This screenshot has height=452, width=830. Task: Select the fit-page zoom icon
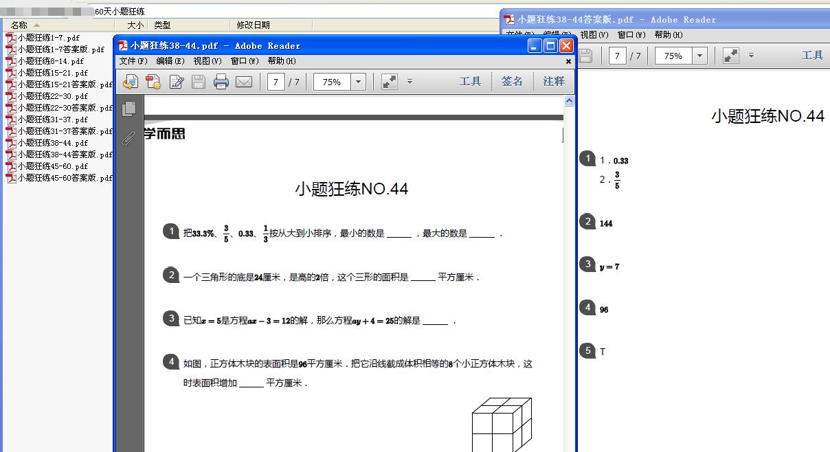click(x=388, y=81)
